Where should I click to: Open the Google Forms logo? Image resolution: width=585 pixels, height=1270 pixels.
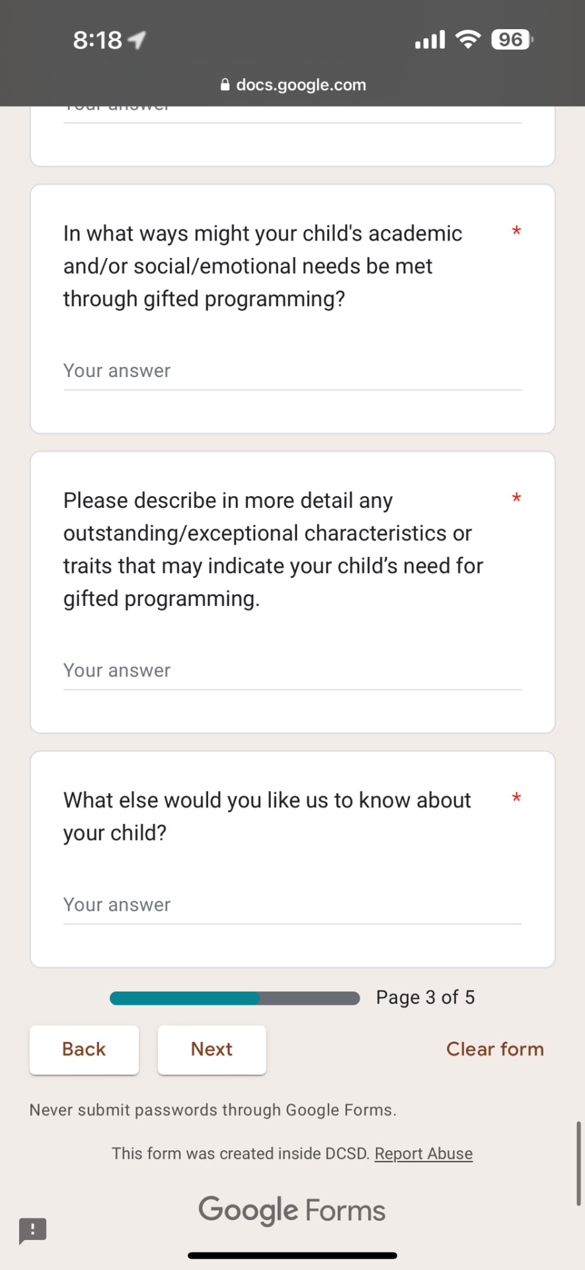pyautogui.click(x=292, y=1210)
